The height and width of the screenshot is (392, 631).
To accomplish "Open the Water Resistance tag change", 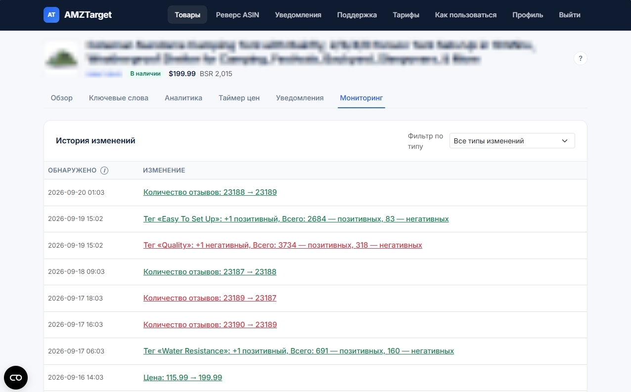I will click(x=299, y=351).
